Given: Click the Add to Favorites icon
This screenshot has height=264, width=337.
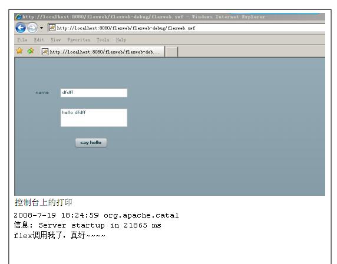Looking at the screenshot, I should 31,51.
